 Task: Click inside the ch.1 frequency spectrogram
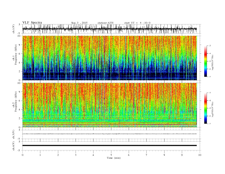point(109,58)
